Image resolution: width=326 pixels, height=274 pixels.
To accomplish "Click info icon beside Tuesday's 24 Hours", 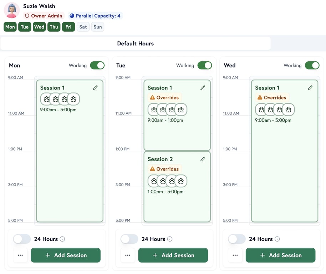I will click(x=170, y=239).
